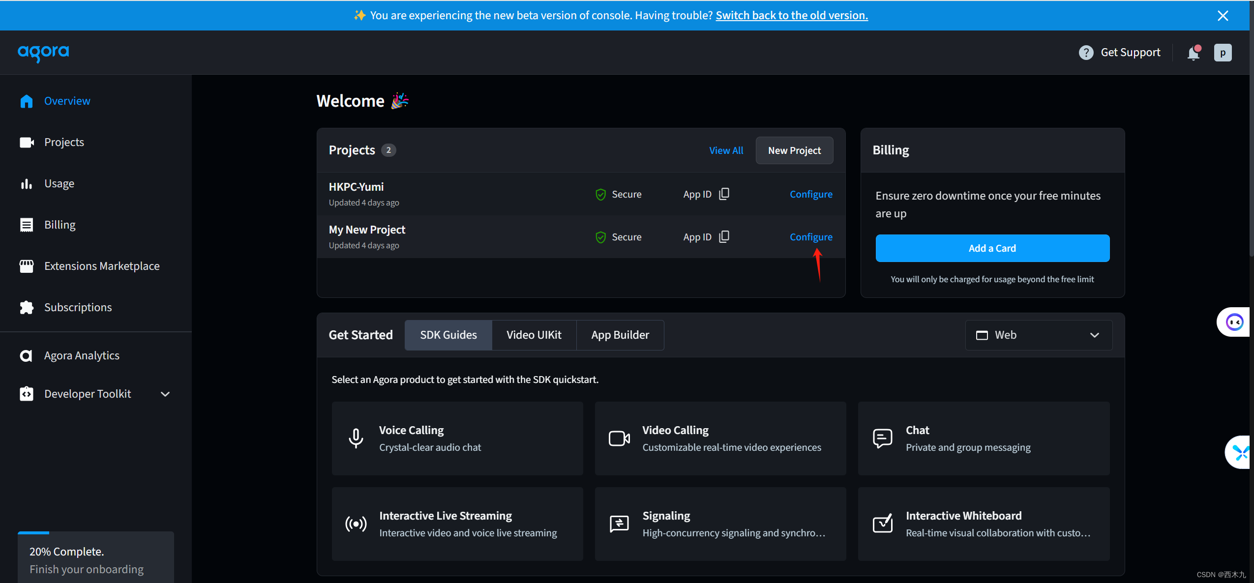Open the 20% Complete onboarding card
The height and width of the screenshot is (583, 1254).
point(96,558)
